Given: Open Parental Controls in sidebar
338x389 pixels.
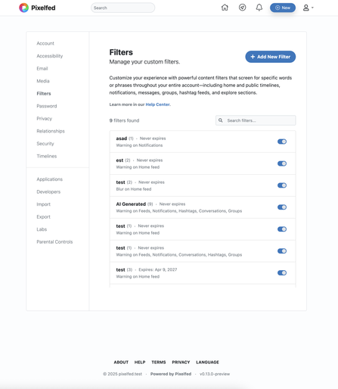Looking at the screenshot, I should (54, 241).
